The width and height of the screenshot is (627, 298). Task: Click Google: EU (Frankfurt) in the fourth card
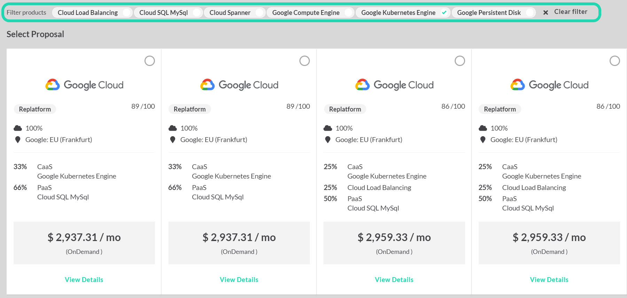(x=524, y=140)
